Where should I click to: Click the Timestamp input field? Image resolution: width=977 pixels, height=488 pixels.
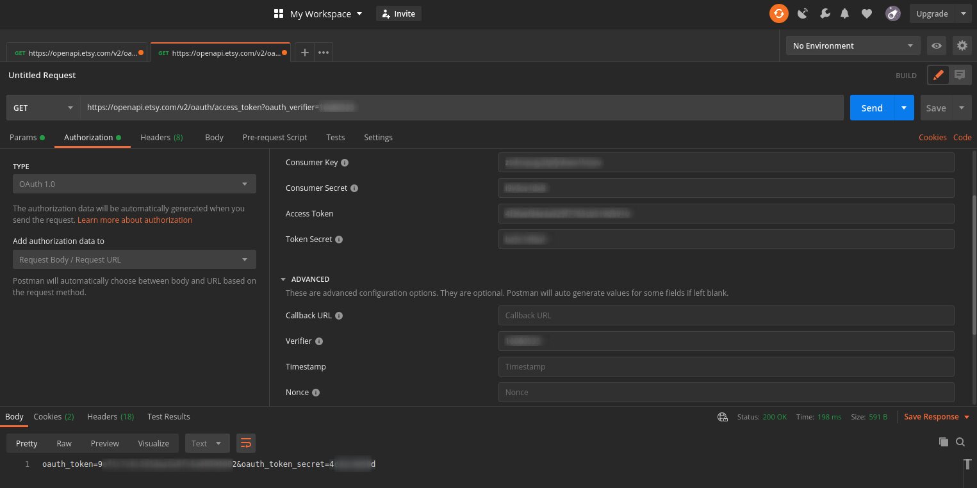pos(726,367)
